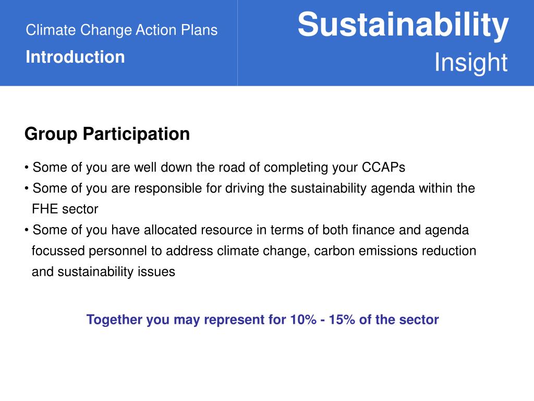Screen dimensions: 534x401
Task: Click the phrase 'of the sector' in blue
Action: click(399, 320)
